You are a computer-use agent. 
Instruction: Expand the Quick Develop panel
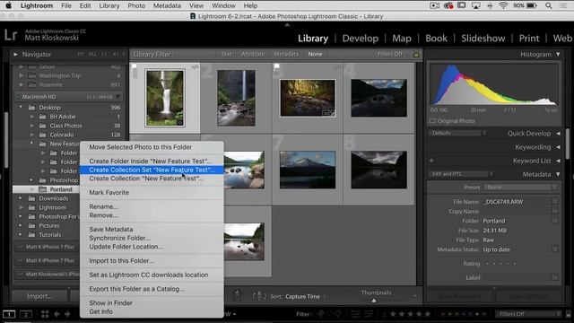(558, 134)
